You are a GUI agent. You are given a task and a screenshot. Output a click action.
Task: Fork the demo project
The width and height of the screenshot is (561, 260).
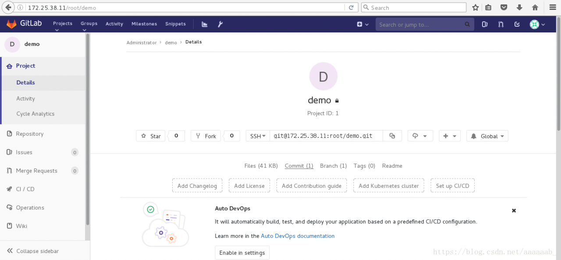pyautogui.click(x=206, y=136)
